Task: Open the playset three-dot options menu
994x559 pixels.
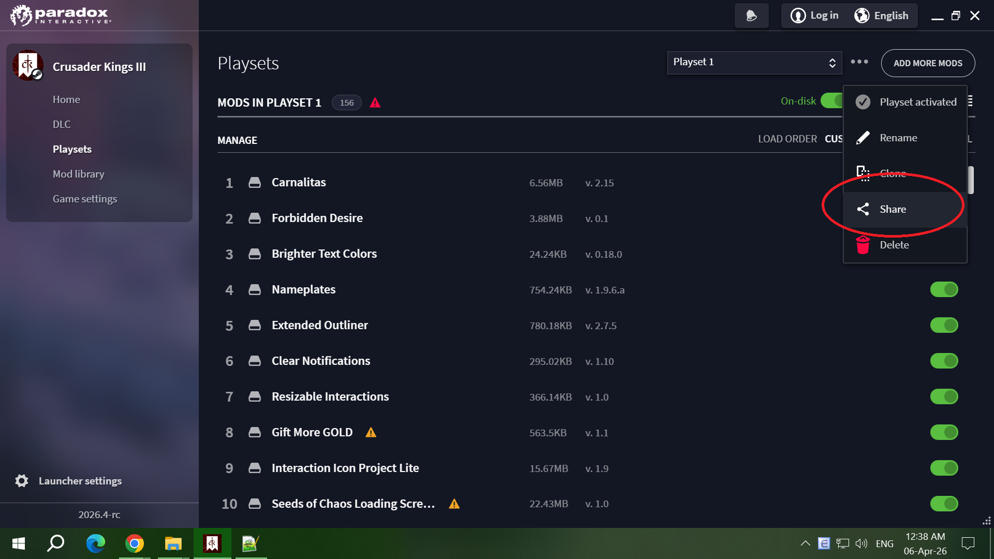Action: [x=859, y=62]
